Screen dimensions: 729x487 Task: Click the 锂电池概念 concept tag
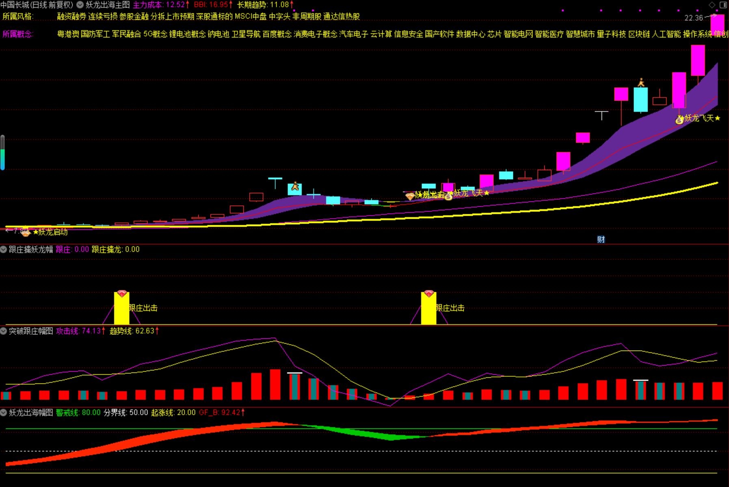coord(188,34)
